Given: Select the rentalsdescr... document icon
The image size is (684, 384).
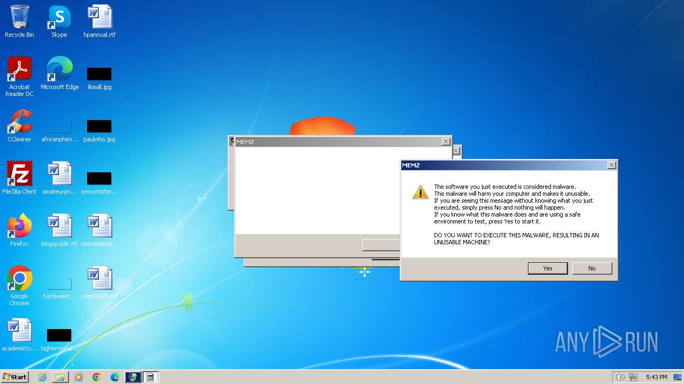Looking at the screenshot, I should click(x=99, y=230).
